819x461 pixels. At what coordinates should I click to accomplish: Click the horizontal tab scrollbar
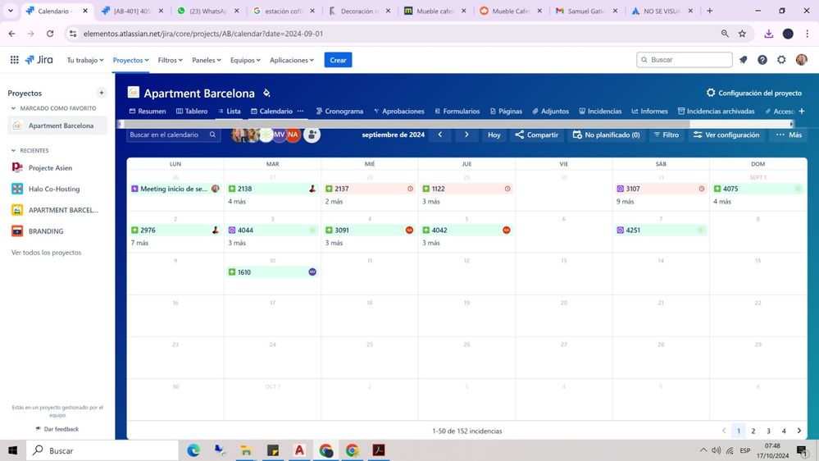point(405,124)
